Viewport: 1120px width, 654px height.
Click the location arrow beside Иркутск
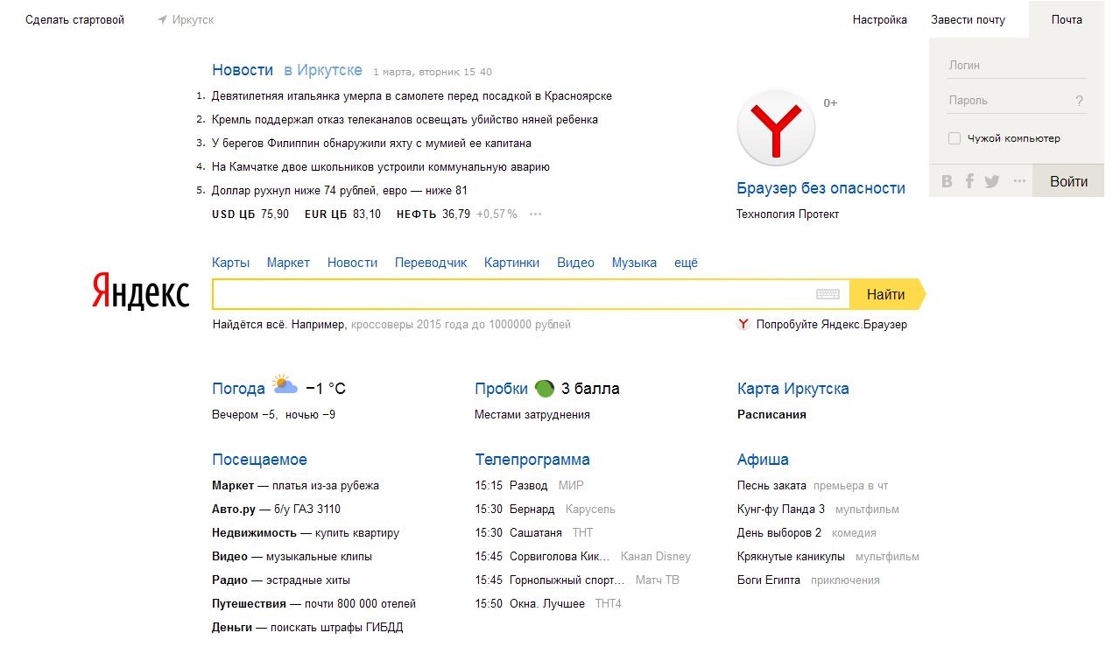(x=162, y=19)
